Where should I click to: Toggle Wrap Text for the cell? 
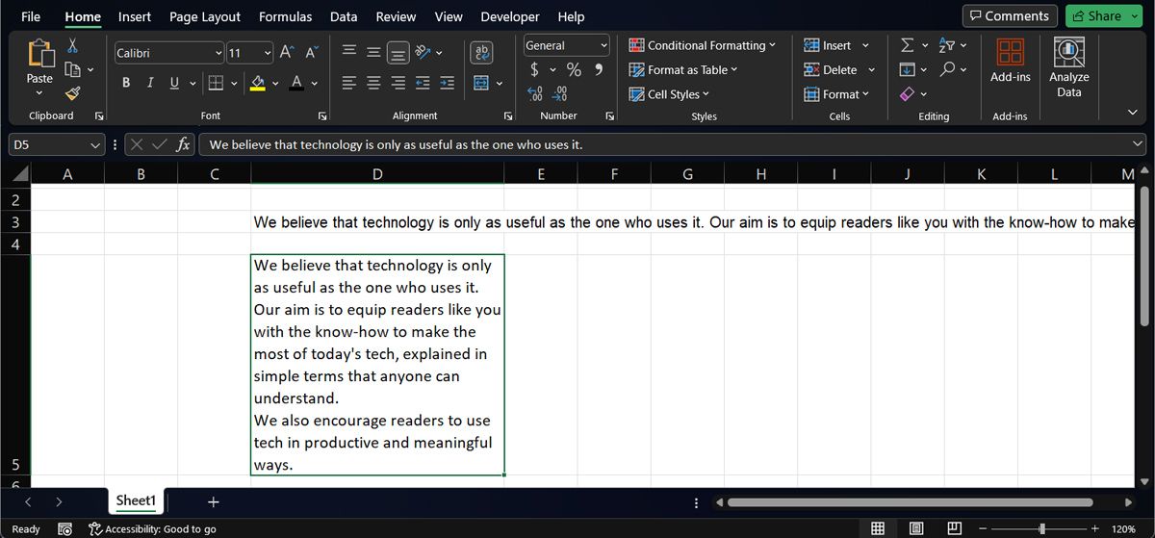coord(482,53)
